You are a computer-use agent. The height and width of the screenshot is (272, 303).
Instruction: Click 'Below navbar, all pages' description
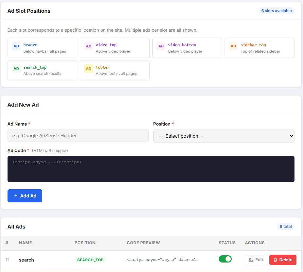click(45, 51)
